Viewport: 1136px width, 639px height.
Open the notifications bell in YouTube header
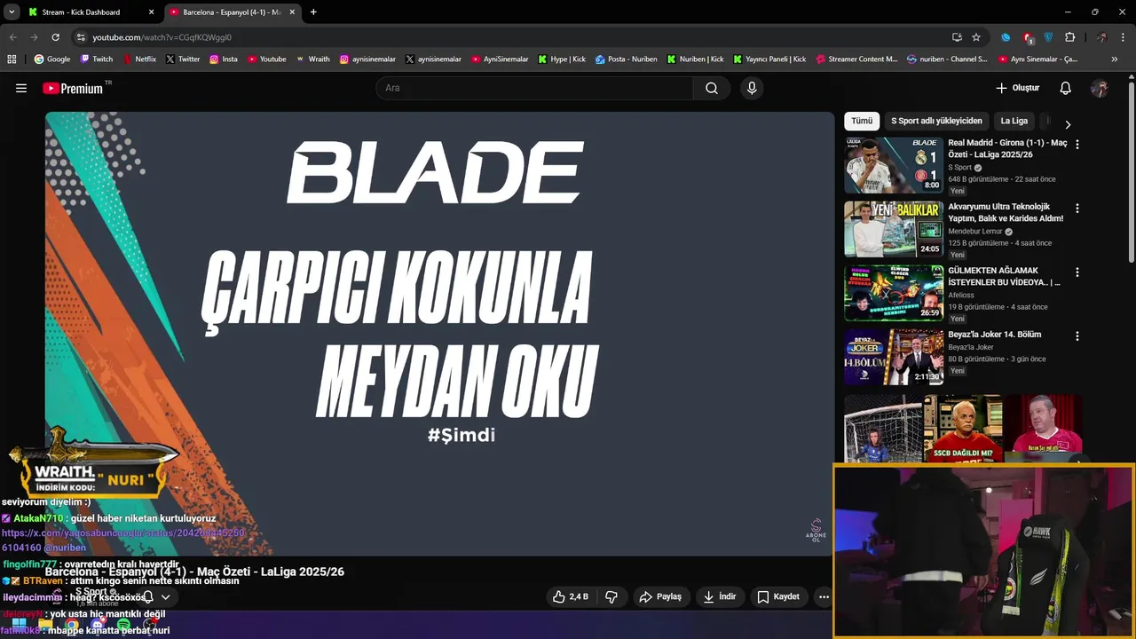coord(1066,88)
